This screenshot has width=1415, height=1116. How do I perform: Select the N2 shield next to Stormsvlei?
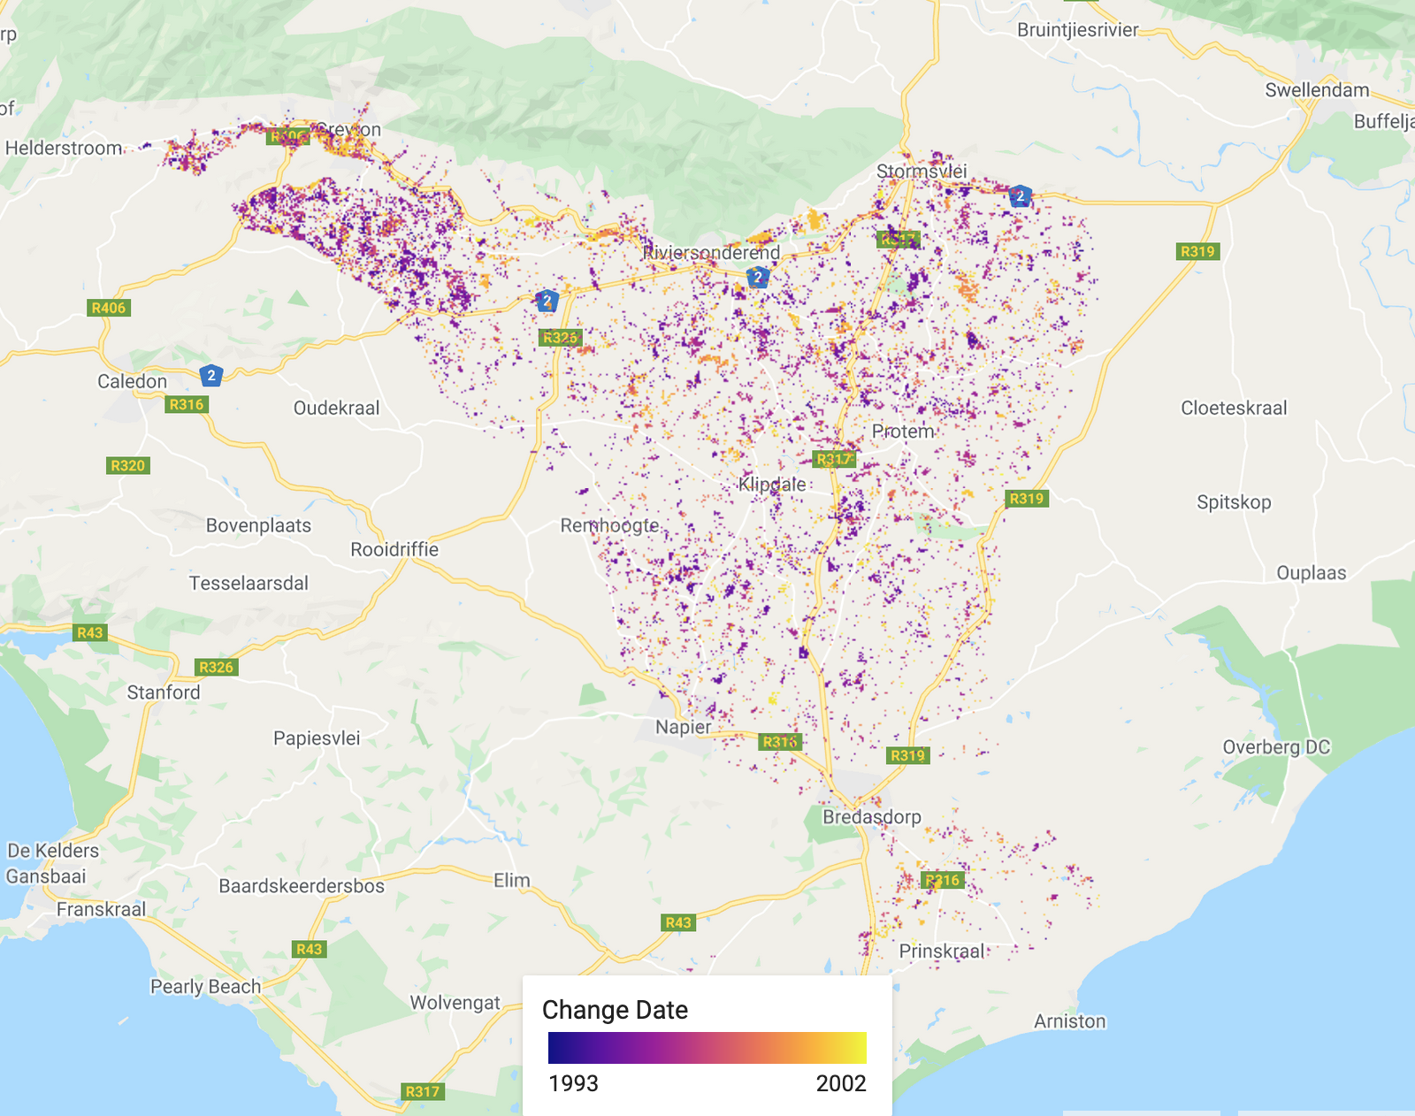1020,196
